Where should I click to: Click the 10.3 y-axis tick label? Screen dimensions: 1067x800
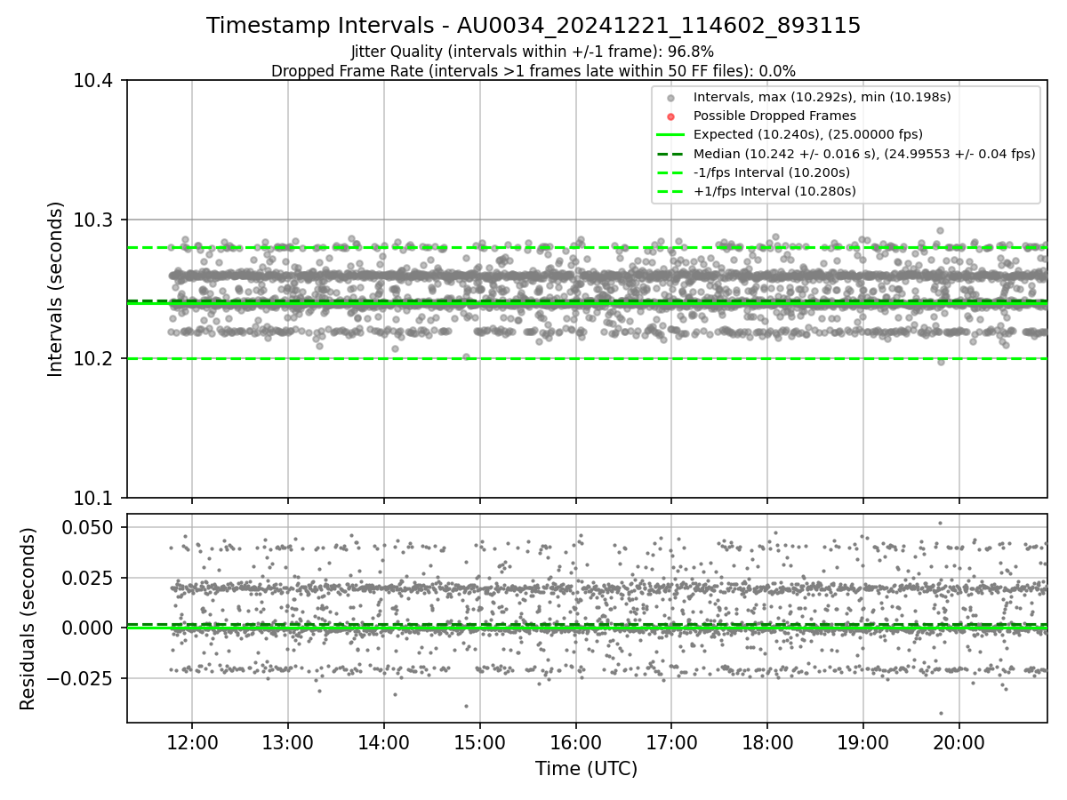click(93, 220)
